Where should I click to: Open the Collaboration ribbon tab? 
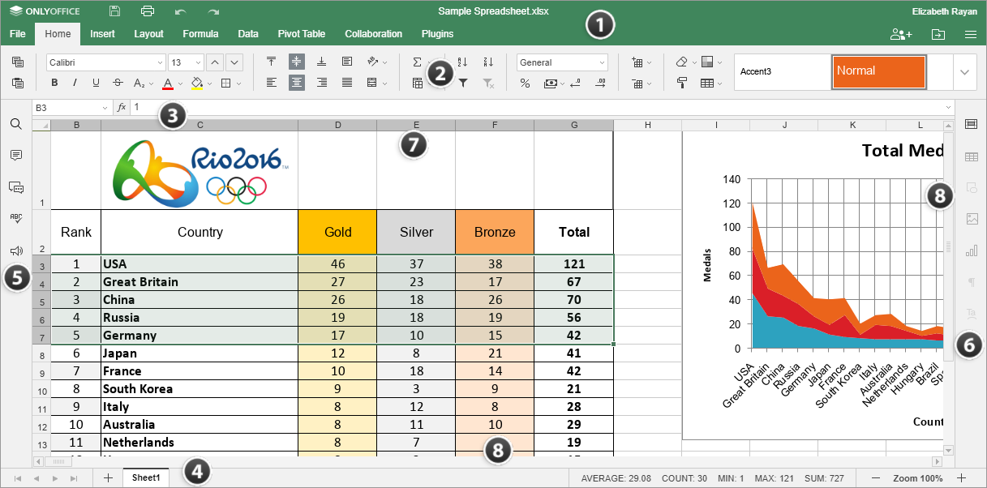click(373, 34)
